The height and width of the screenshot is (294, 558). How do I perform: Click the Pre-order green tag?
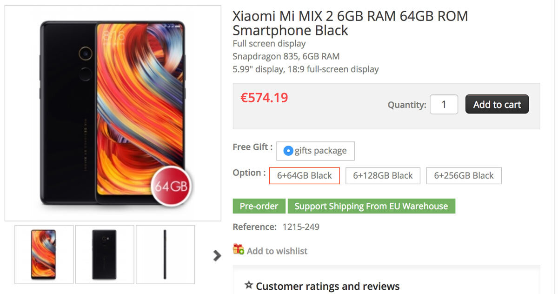pos(259,206)
